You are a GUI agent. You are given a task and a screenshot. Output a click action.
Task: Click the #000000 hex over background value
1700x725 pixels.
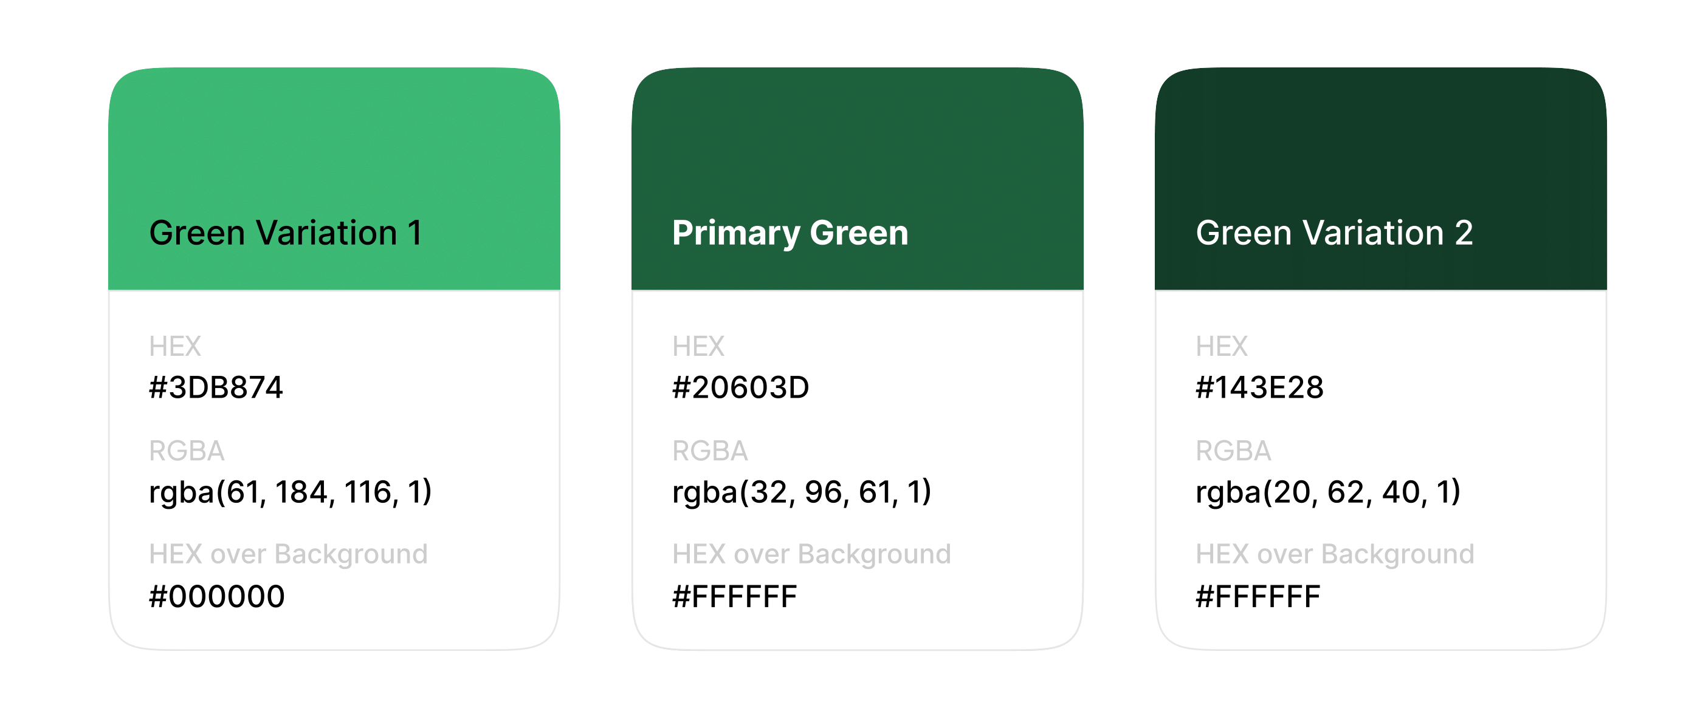pyautogui.click(x=216, y=596)
